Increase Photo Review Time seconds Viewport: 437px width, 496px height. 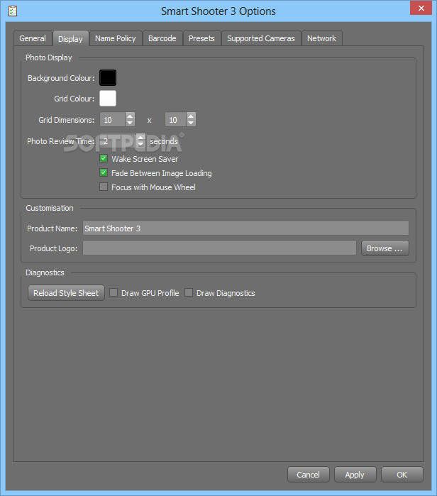point(140,137)
